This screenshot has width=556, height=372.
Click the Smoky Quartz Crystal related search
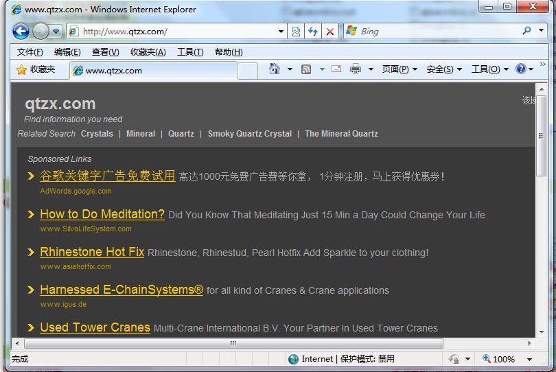tap(249, 134)
